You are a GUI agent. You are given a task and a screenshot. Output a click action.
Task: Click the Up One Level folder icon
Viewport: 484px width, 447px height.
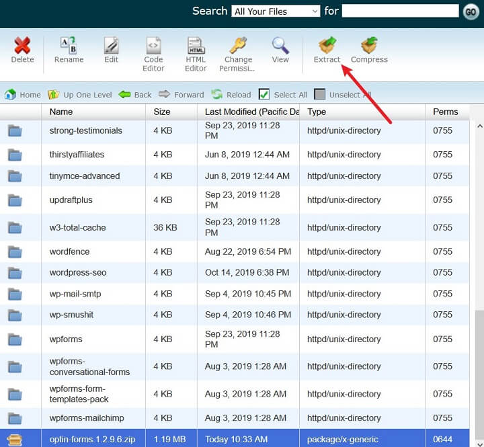[x=53, y=94]
